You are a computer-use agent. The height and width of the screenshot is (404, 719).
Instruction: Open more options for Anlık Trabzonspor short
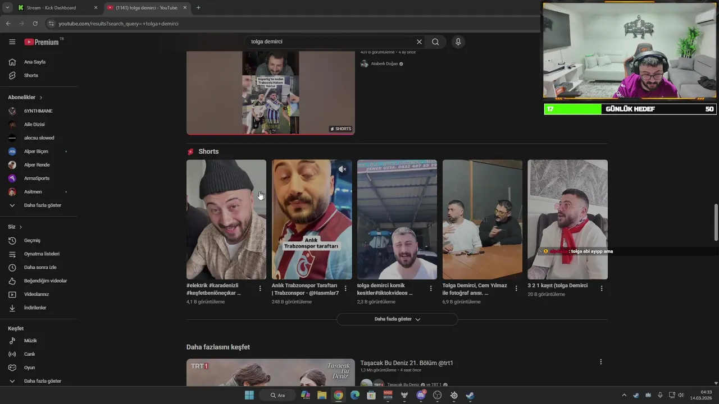coord(345,288)
